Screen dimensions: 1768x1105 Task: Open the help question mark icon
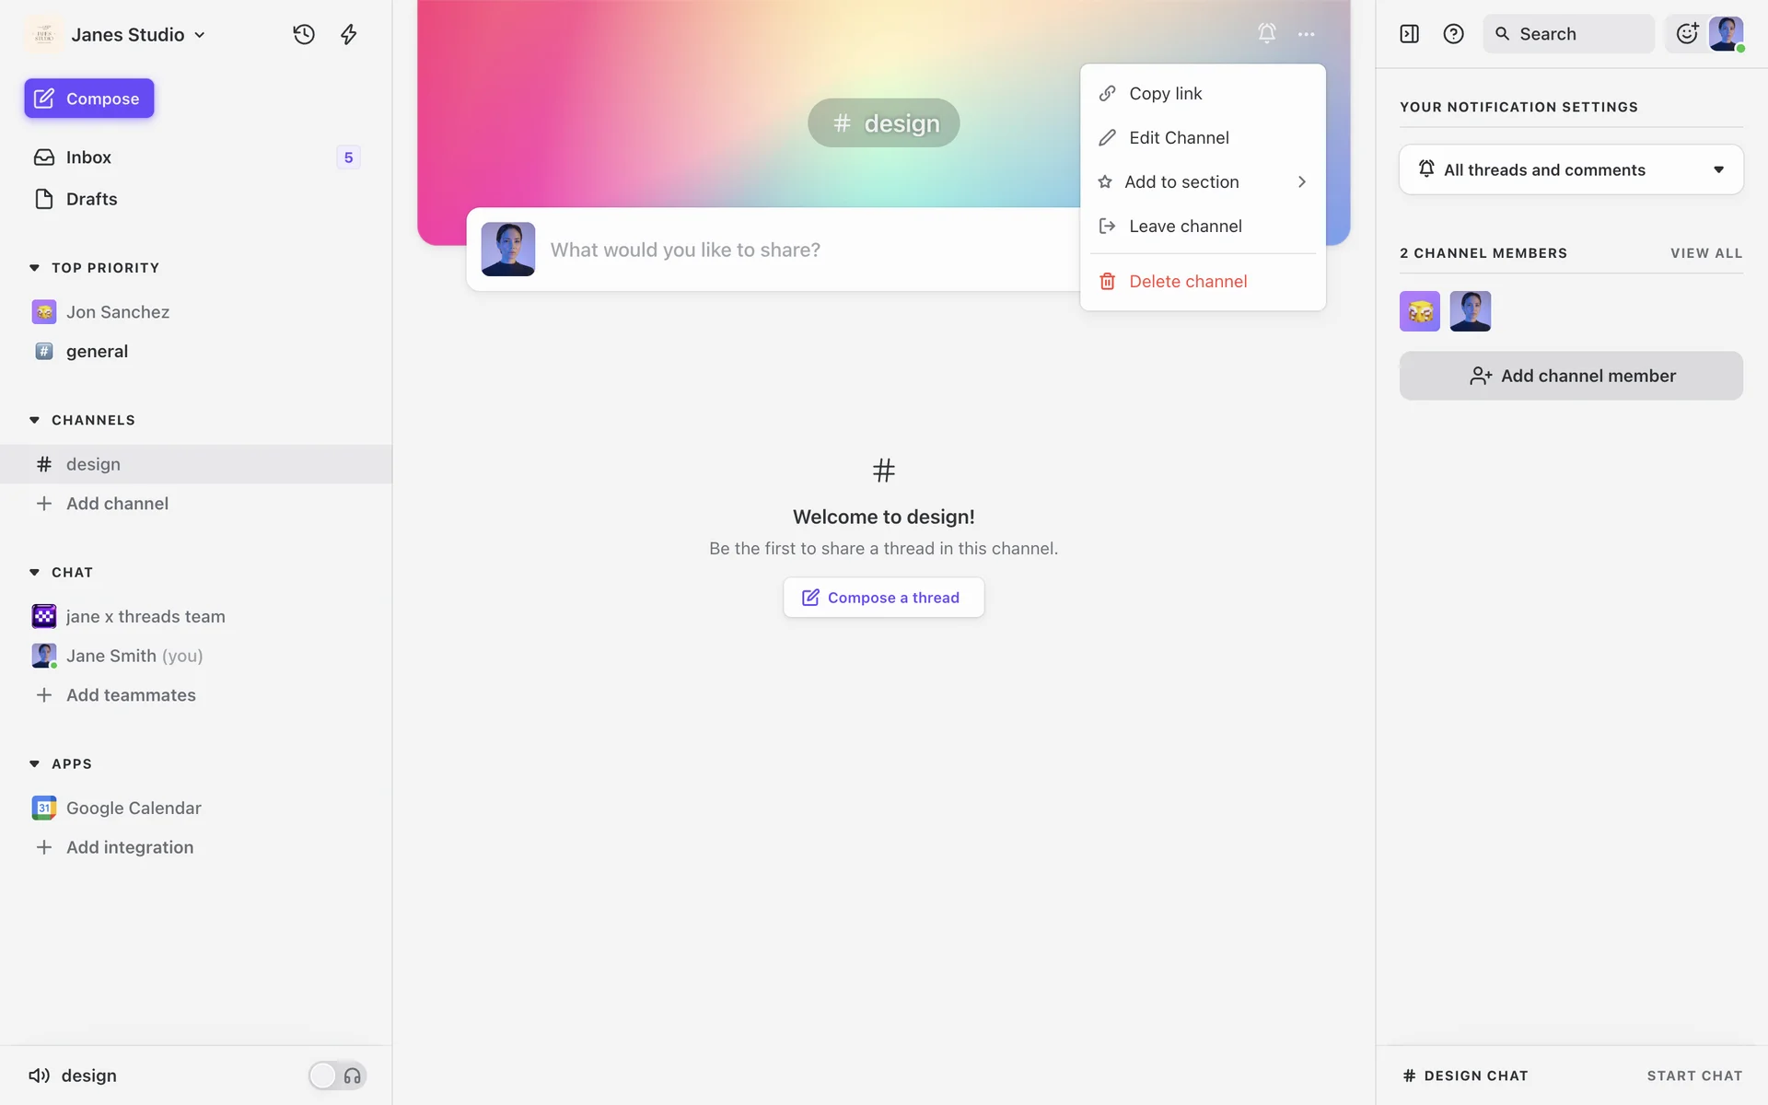[1453, 34]
